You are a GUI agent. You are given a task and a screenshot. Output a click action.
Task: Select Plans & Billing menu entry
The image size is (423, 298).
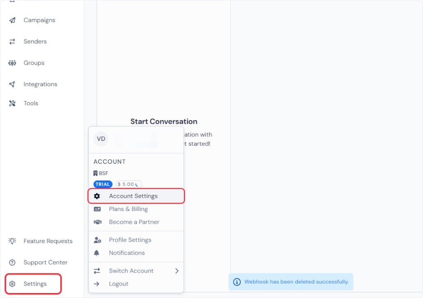coord(128,209)
